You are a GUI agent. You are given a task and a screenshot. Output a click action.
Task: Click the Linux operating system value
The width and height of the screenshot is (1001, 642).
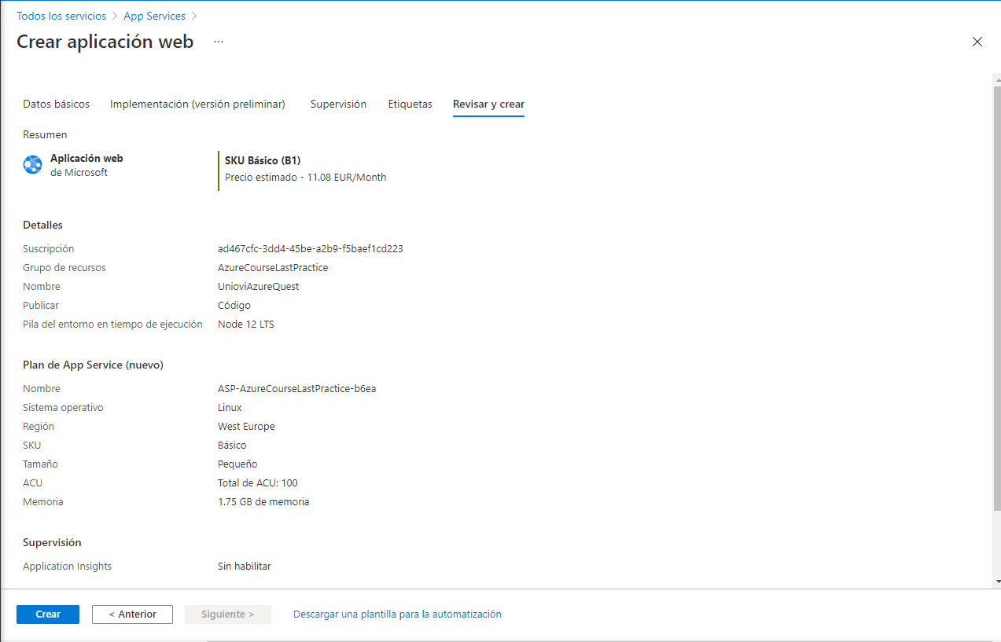click(230, 407)
